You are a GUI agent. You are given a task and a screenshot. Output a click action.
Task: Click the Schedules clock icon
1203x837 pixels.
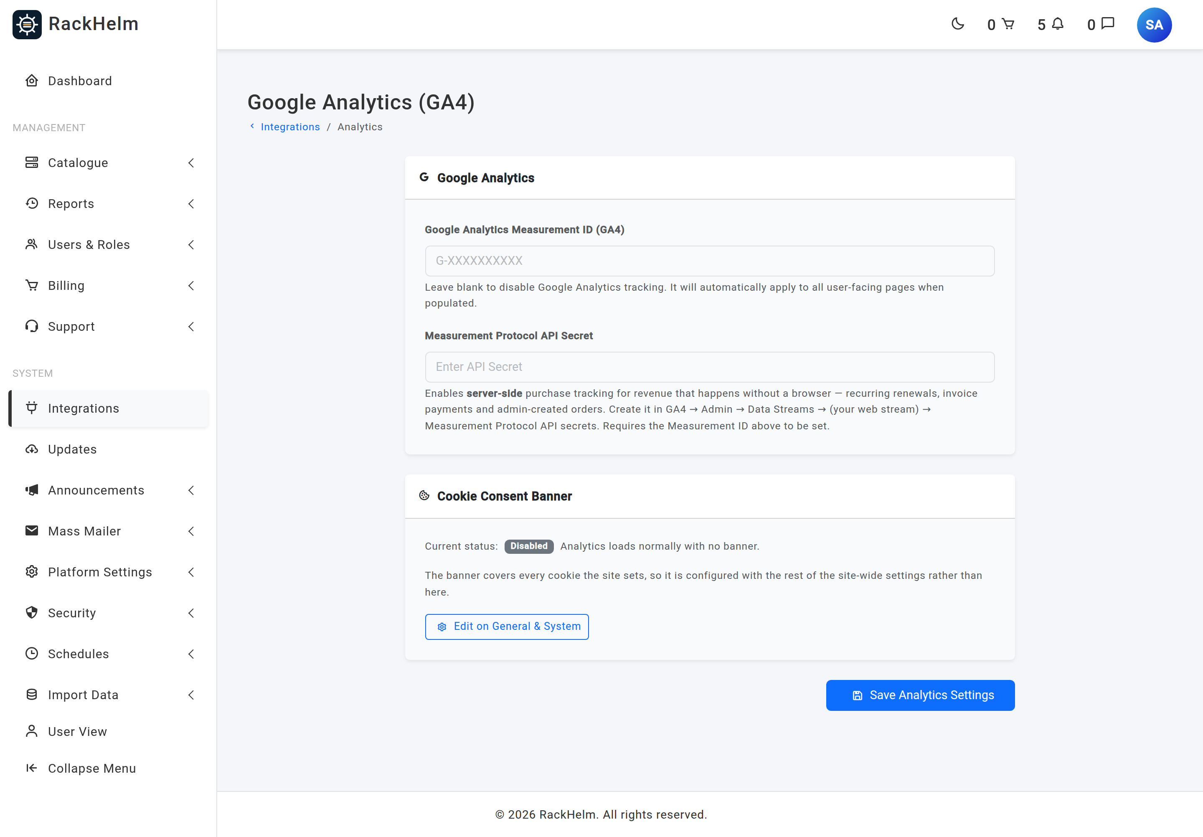tap(32, 653)
